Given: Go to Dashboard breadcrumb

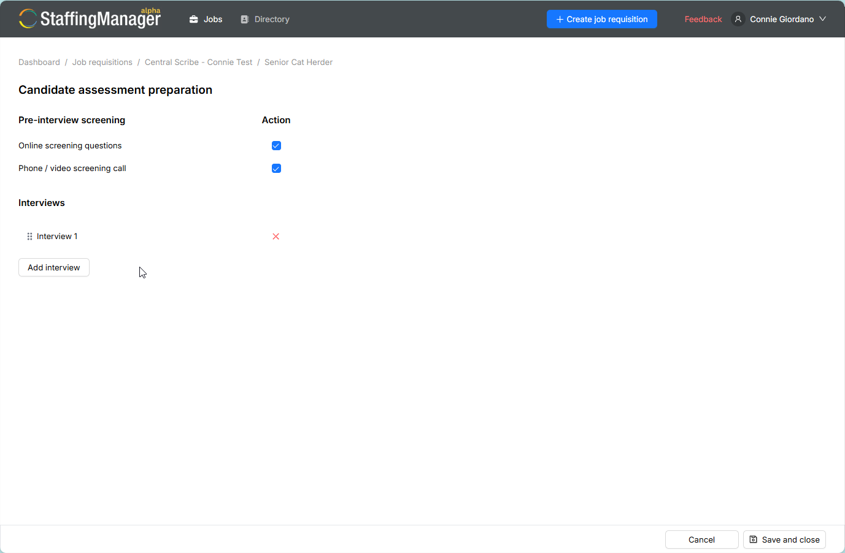Looking at the screenshot, I should (39, 62).
